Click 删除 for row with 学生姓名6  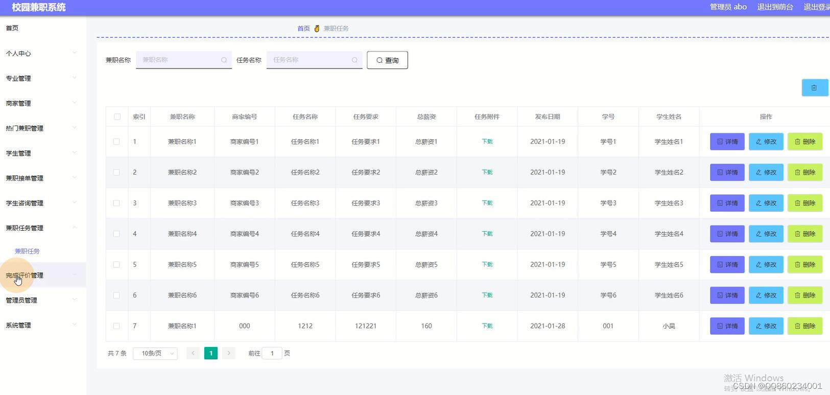tap(805, 295)
